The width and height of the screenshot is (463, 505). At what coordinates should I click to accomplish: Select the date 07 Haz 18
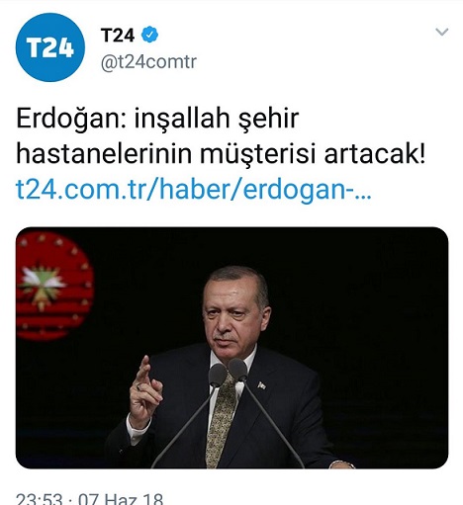(121, 499)
